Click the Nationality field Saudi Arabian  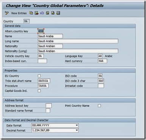tap(50, 46)
